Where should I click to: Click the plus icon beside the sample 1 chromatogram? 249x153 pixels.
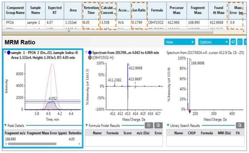[5, 52]
